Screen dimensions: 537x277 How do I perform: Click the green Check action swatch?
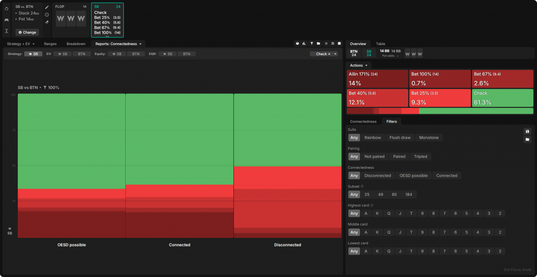coord(502,97)
